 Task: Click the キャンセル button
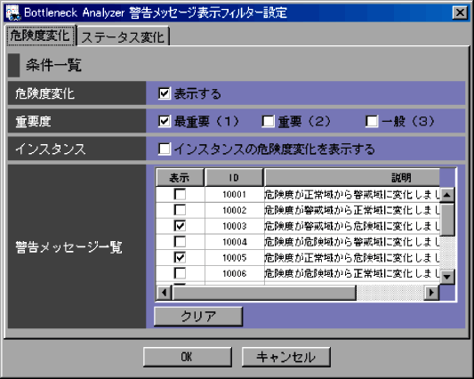click(286, 357)
